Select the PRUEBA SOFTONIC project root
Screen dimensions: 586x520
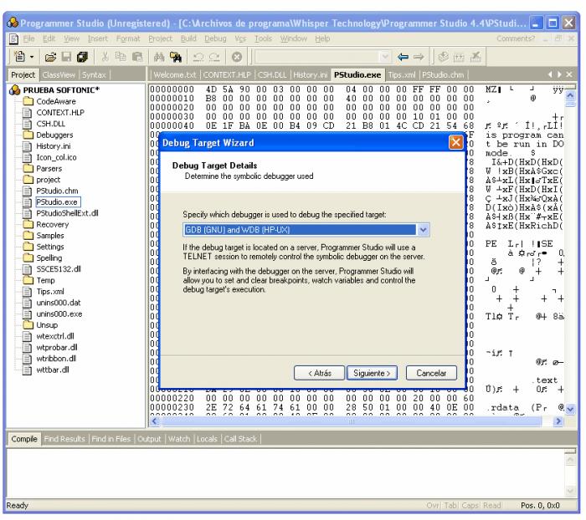pos(61,90)
